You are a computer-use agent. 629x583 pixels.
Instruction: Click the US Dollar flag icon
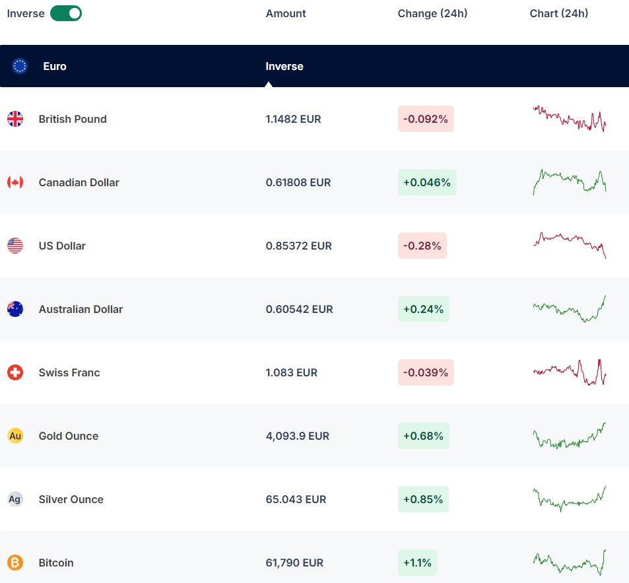tap(15, 246)
